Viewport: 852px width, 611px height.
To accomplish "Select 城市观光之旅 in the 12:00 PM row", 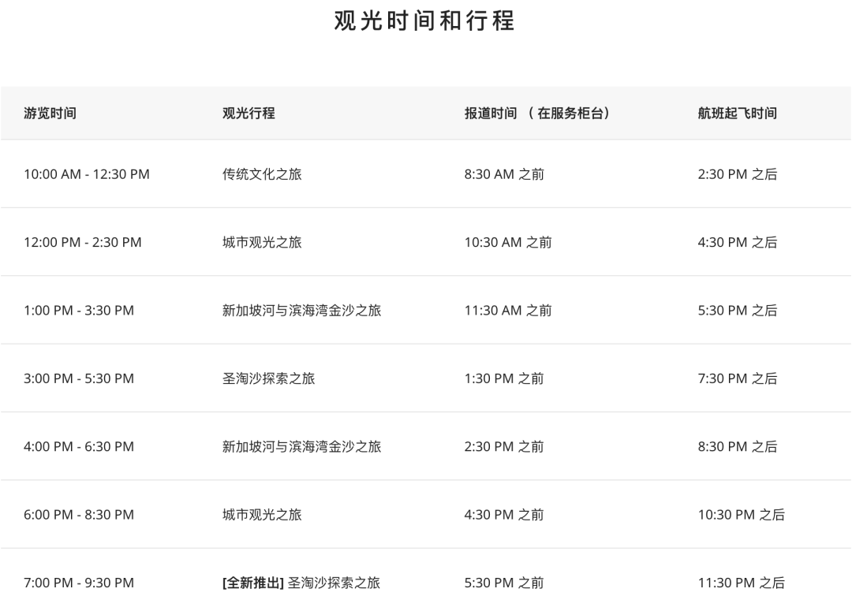I will tap(262, 242).
